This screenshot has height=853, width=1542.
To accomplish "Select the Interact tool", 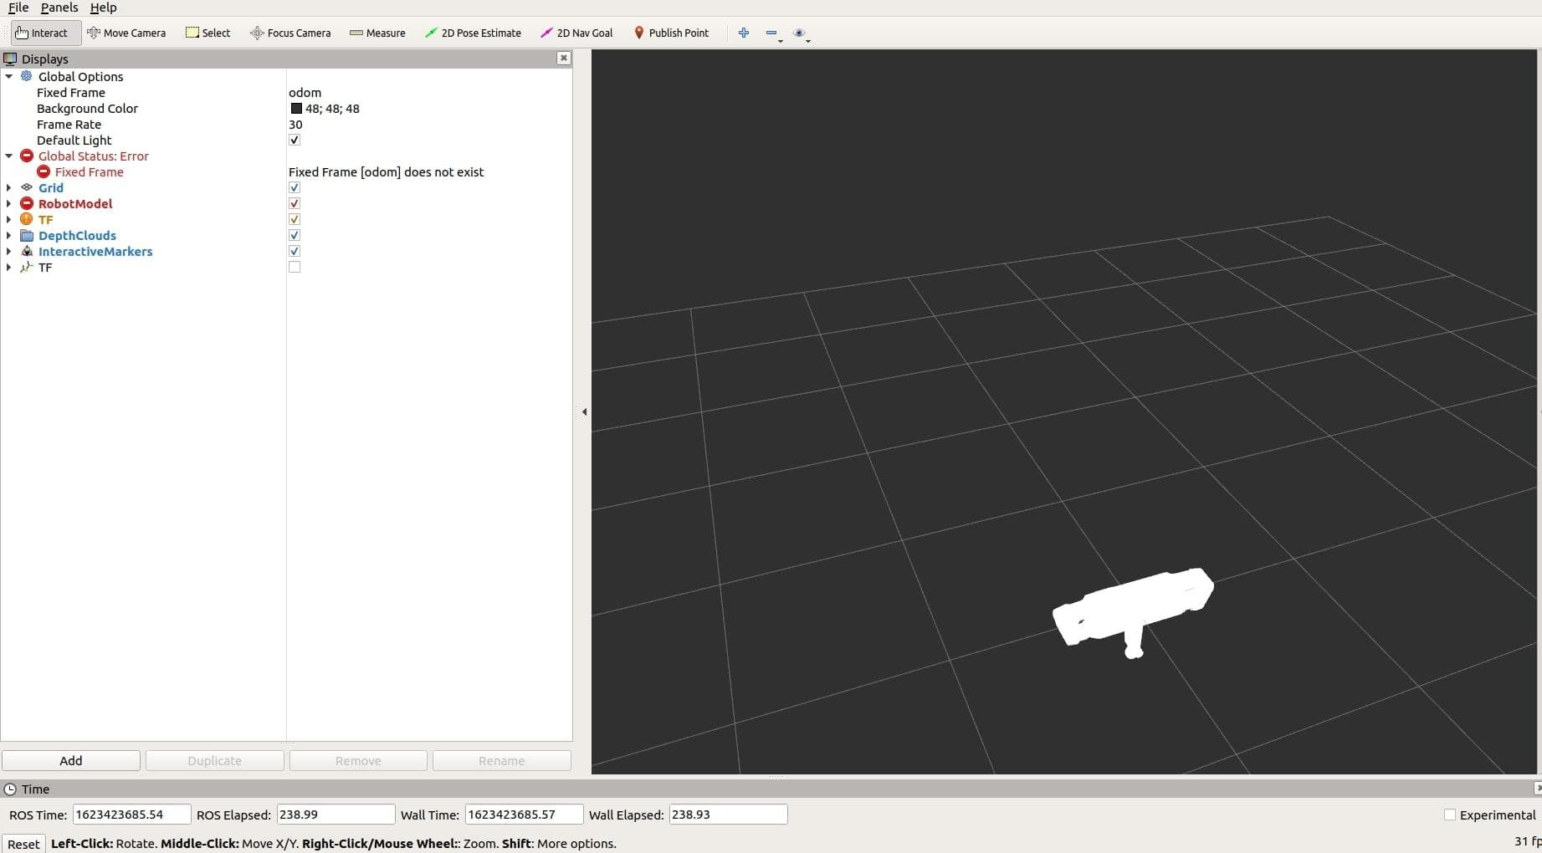I will point(46,33).
